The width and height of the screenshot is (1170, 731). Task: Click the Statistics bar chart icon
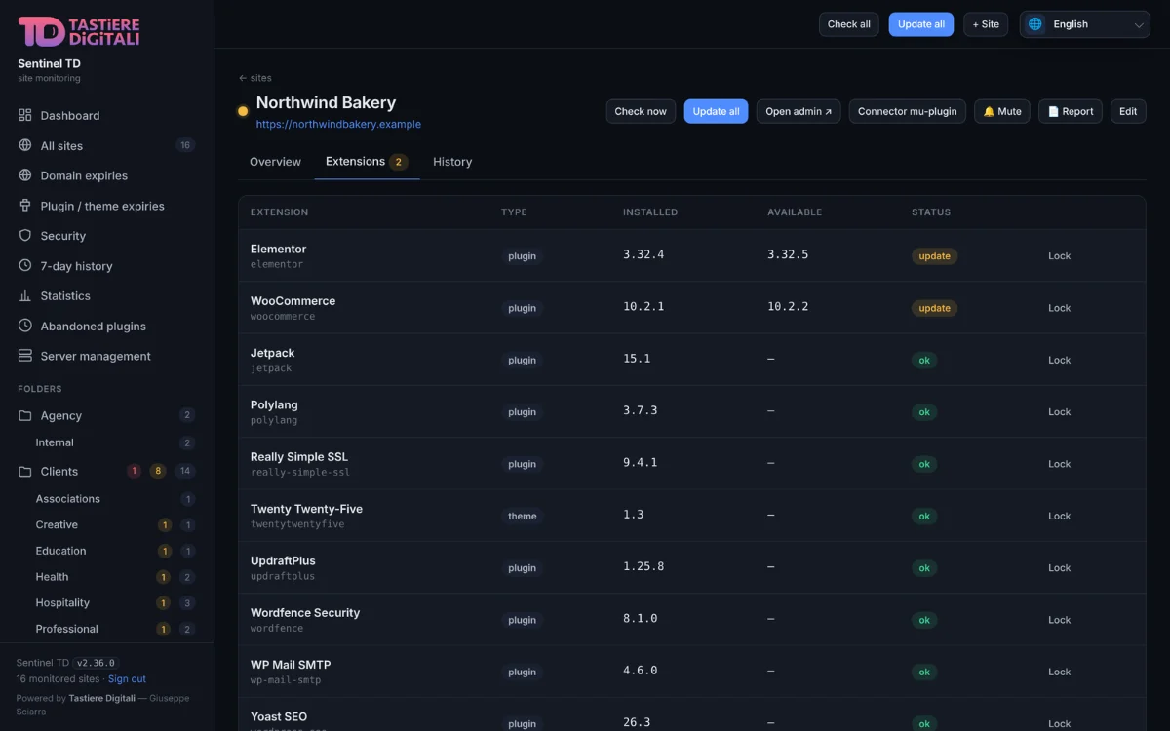point(25,296)
